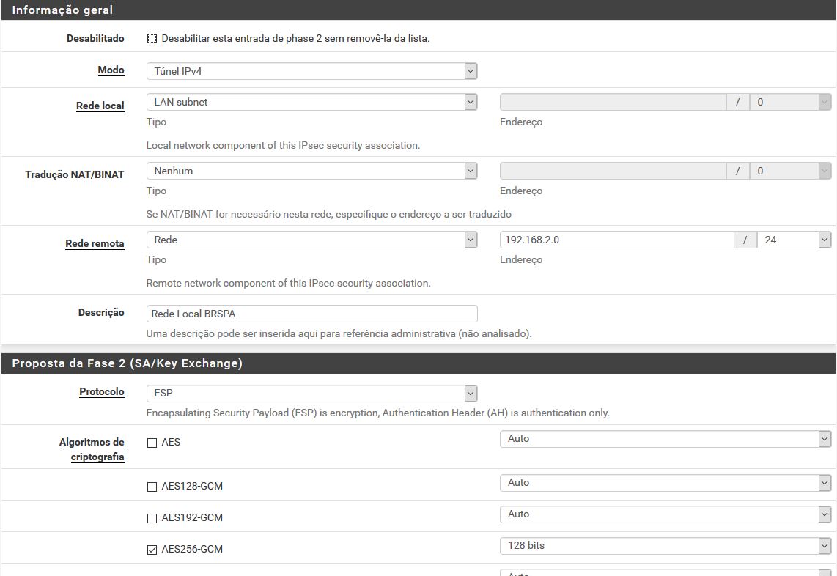Click the Rede local label link
Screen dimensions: 837x576
point(100,106)
